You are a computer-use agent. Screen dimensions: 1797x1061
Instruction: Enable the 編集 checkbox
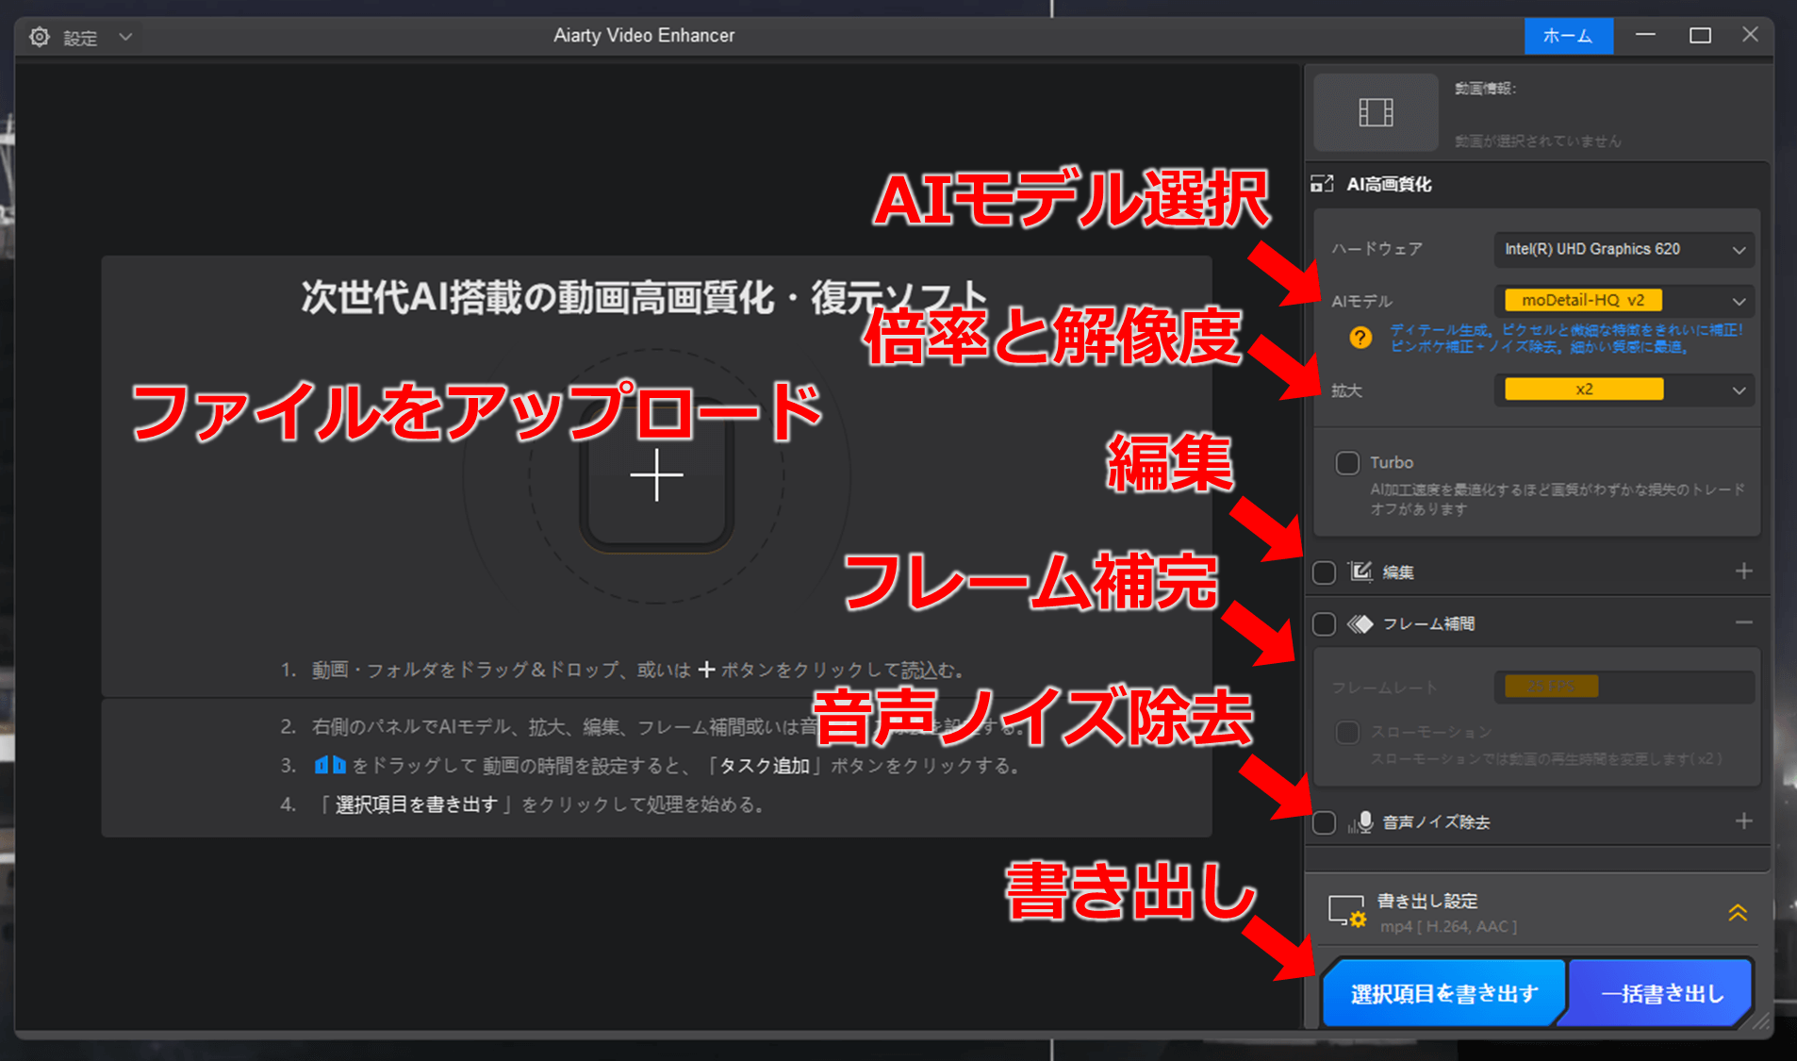[x=1324, y=572]
